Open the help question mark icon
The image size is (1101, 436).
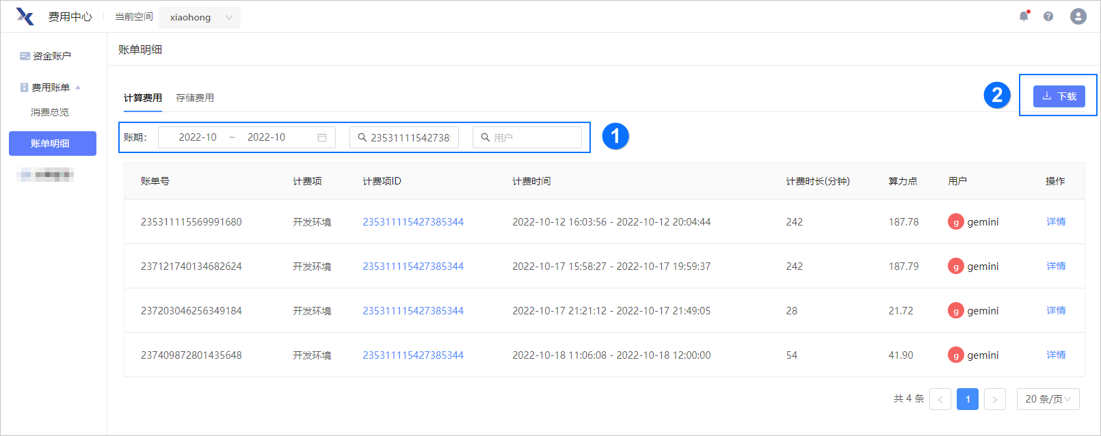click(1048, 16)
